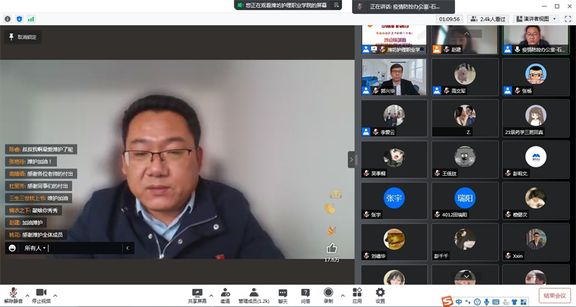The height and width of the screenshot is (307, 576).
Task: Click the thumbs-up like icon
Action: pos(332,248)
